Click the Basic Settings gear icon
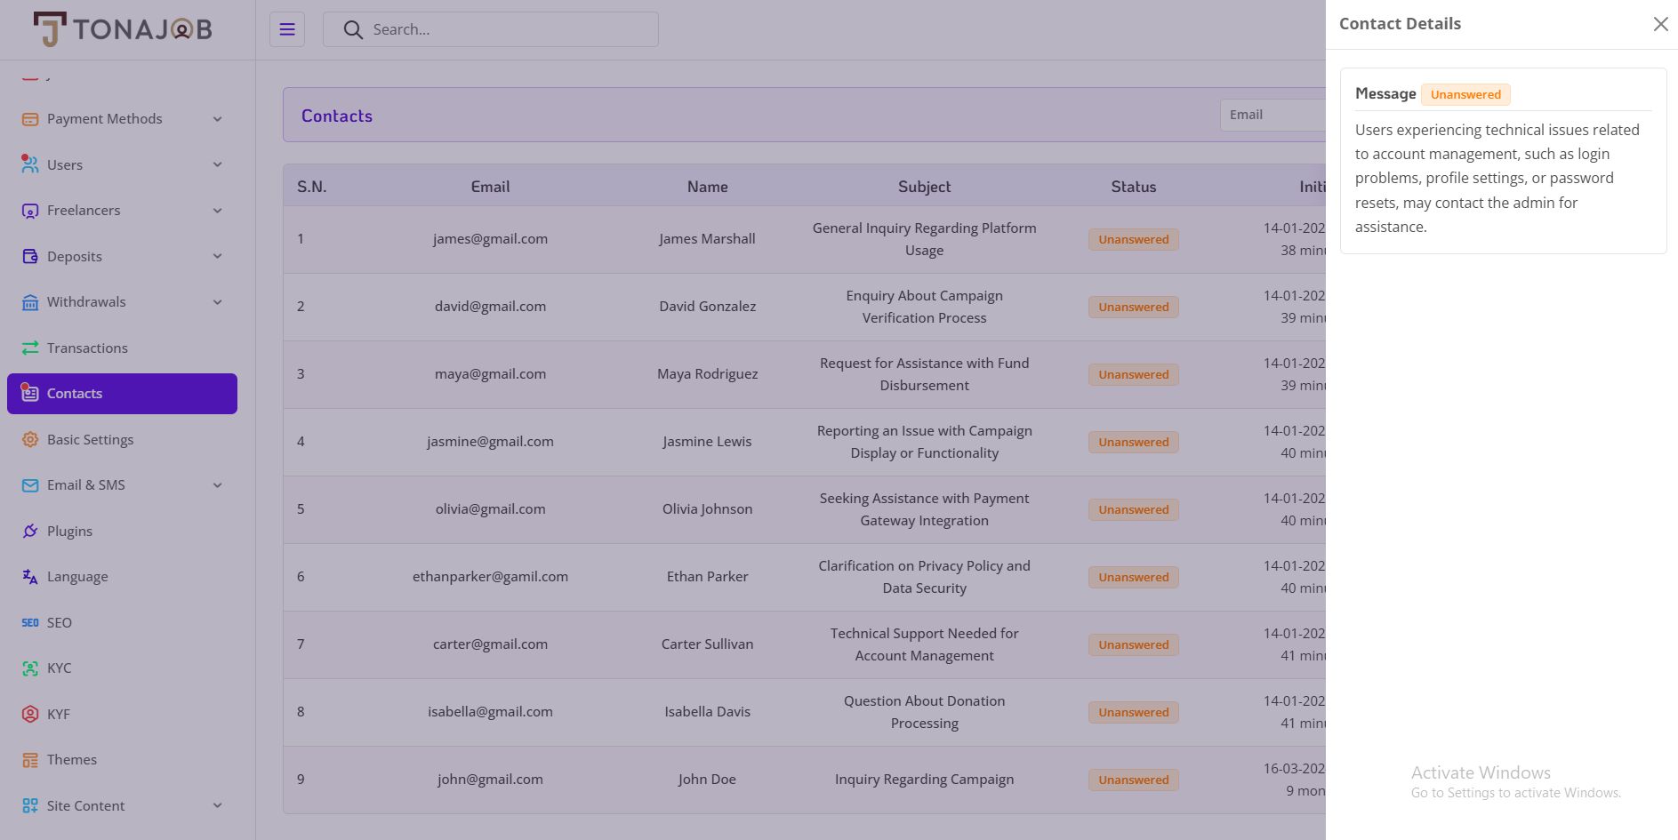The width and height of the screenshot is (1678, 840). click(30, 439)
